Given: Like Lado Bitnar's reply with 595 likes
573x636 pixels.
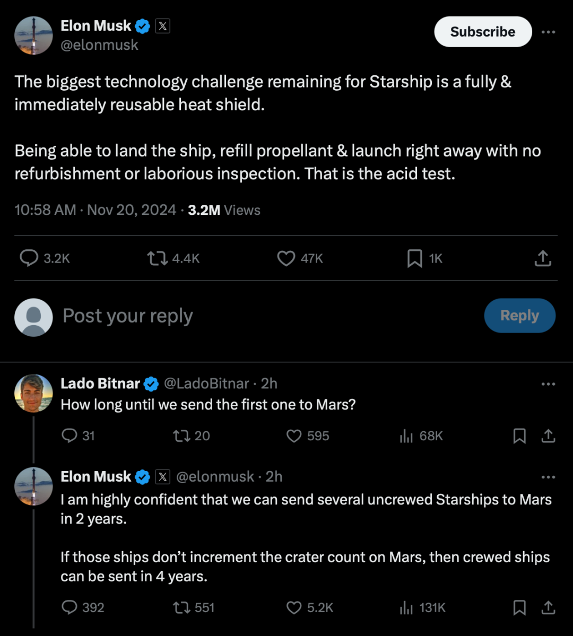Looking at the screenshot, I should click(x=294, y=436).
